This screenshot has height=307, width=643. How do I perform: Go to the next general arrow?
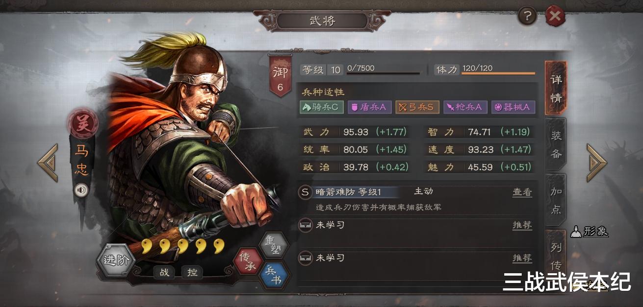596,163
